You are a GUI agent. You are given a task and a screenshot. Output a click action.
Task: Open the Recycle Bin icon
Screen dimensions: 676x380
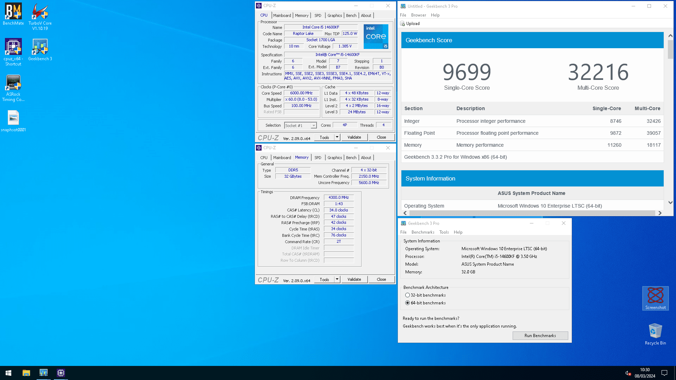655,334
